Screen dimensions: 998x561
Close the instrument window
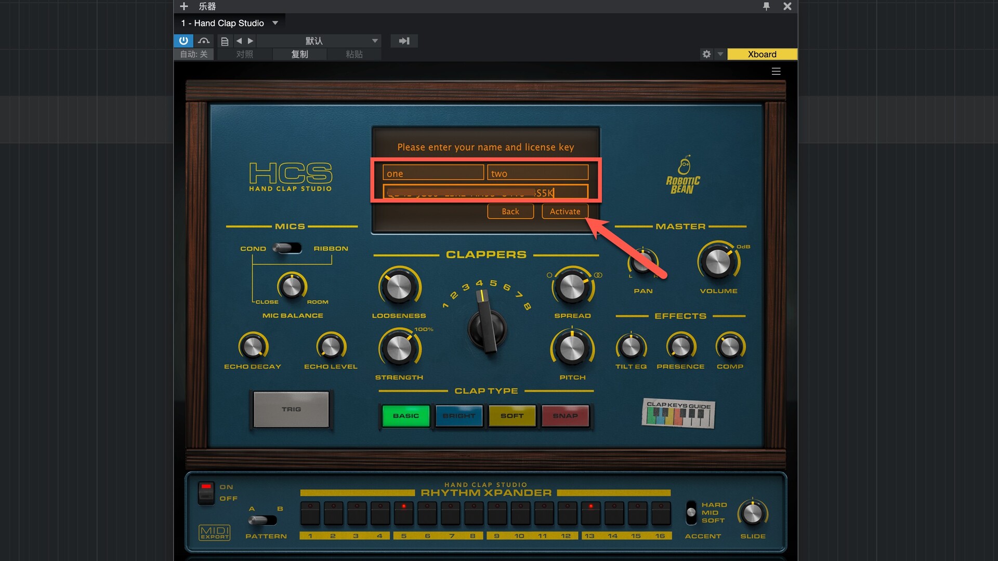[x=787, y=6]
